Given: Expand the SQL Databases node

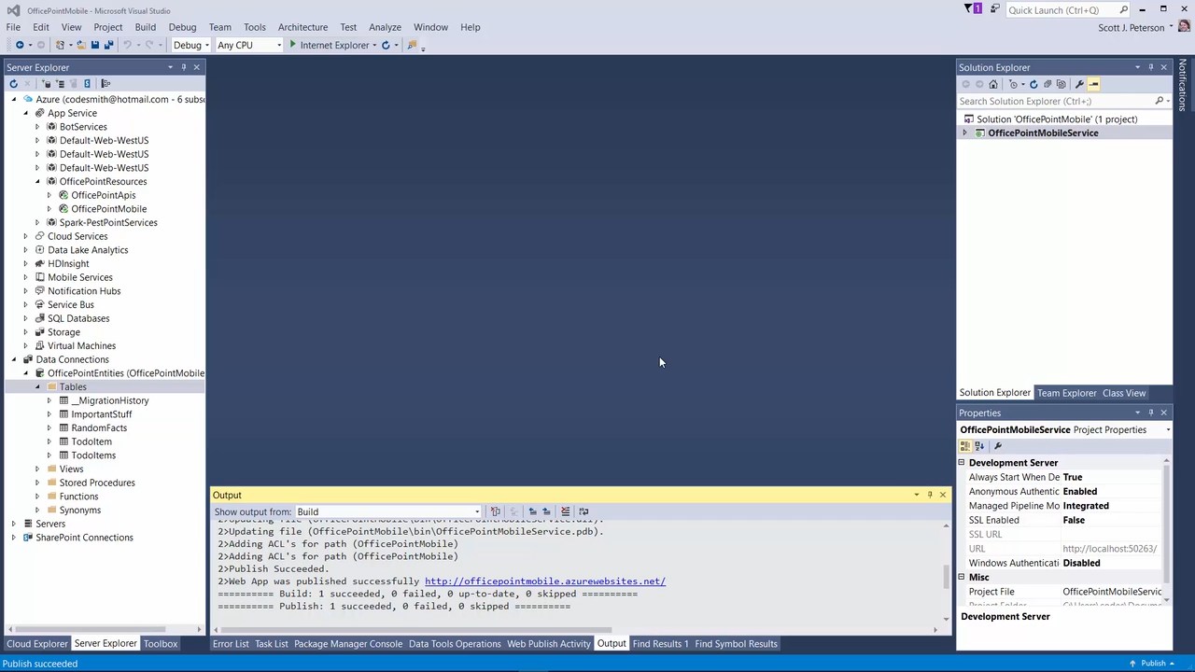Looking at the screenshot, I should click(x=26, y=318).
